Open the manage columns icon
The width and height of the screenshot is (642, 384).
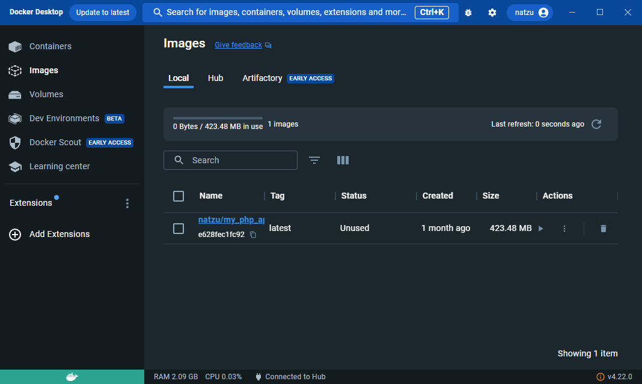(x=343, y=160)
